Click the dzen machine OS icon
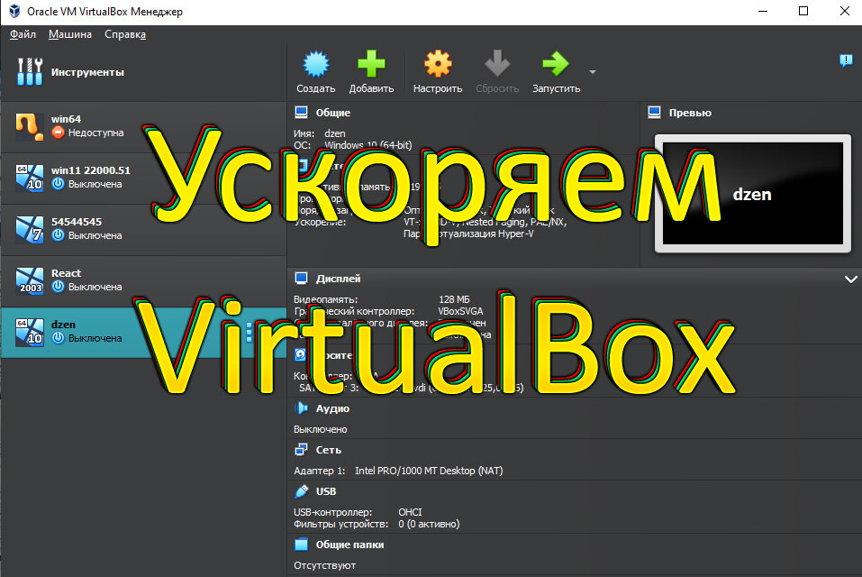Image resolution: width=862 pixels, height=577 pixels. (30, 333)
